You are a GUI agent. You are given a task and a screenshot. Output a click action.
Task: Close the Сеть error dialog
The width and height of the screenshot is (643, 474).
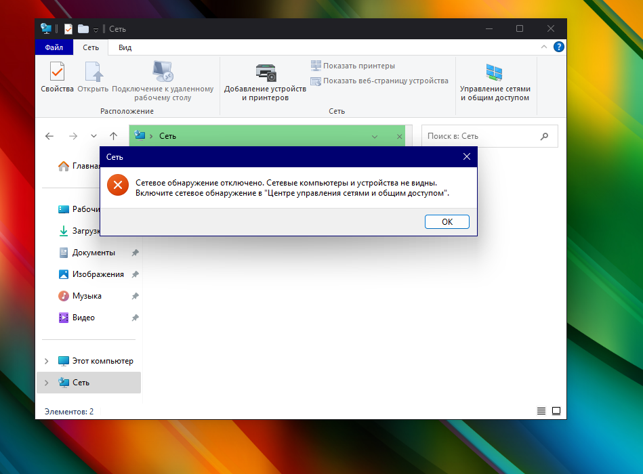(466, 157)
